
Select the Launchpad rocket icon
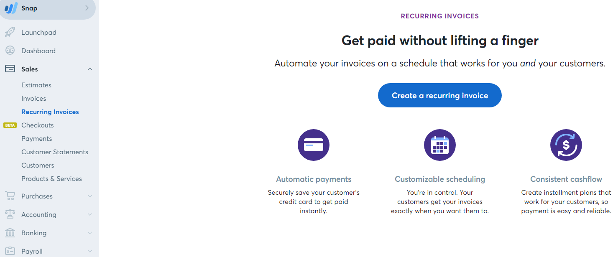coord(9,32)
